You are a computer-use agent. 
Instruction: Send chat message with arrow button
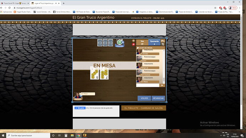pyautogui.click(x=162, y=85)
